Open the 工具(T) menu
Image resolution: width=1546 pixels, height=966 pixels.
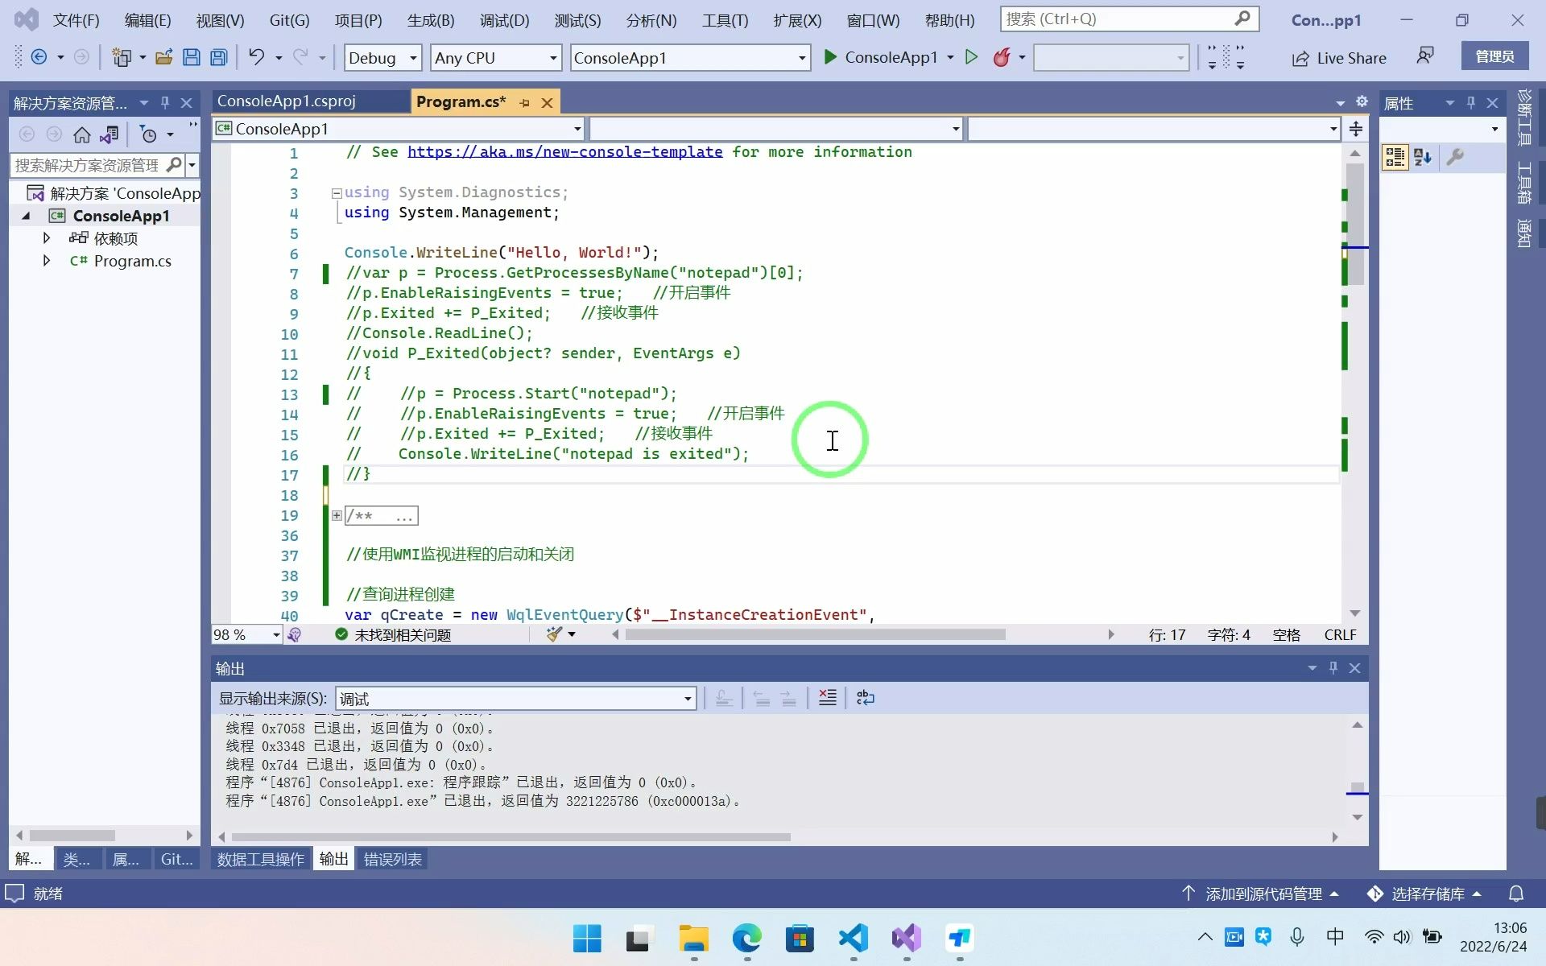coord(725,20)
